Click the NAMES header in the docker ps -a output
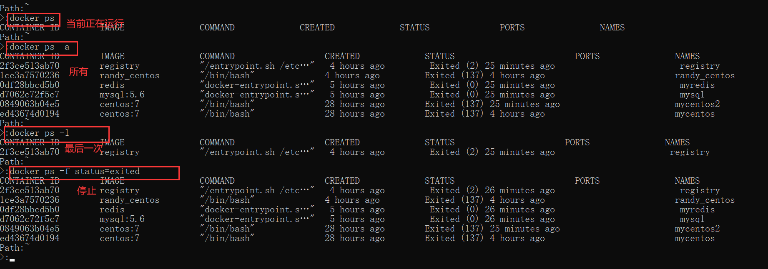This screenshot has width=768, height=269. [x=687, y=57]
